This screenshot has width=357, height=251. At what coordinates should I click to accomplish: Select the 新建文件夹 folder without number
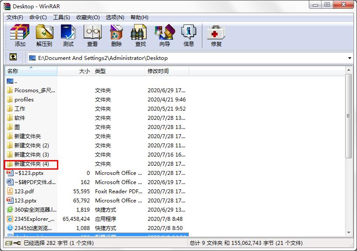click(x=28, y=136)
